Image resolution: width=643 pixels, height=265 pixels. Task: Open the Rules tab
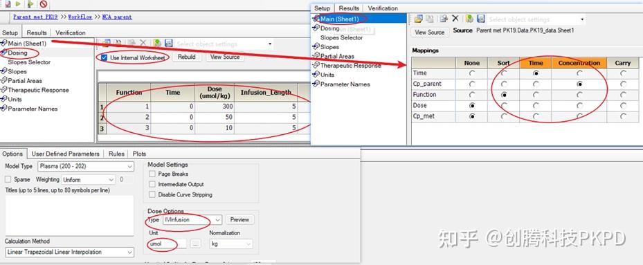[116, 154]
